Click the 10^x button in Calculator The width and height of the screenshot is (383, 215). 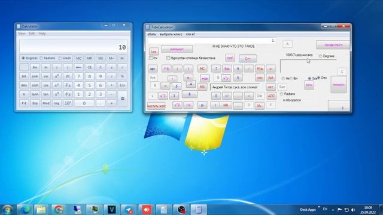(x=68, y=103)
